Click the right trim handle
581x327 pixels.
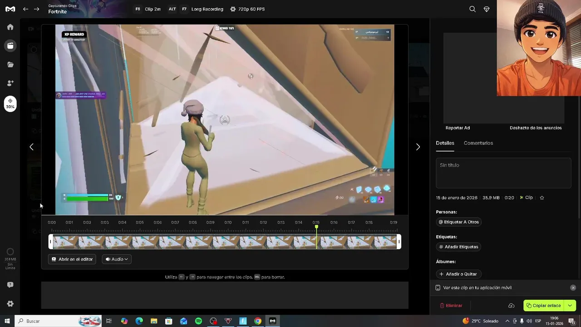(x=399, y=242)
